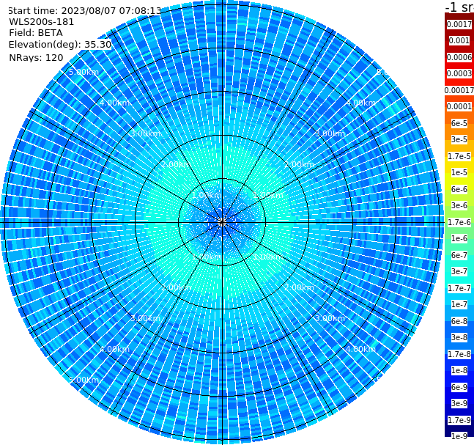Select the Elevation(deg): 35.30 text
Viewport: 474px width, 445px height.
[x=60, y=45]
